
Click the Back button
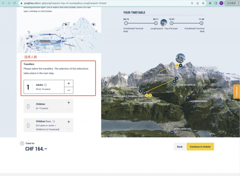tap(180, 147)
